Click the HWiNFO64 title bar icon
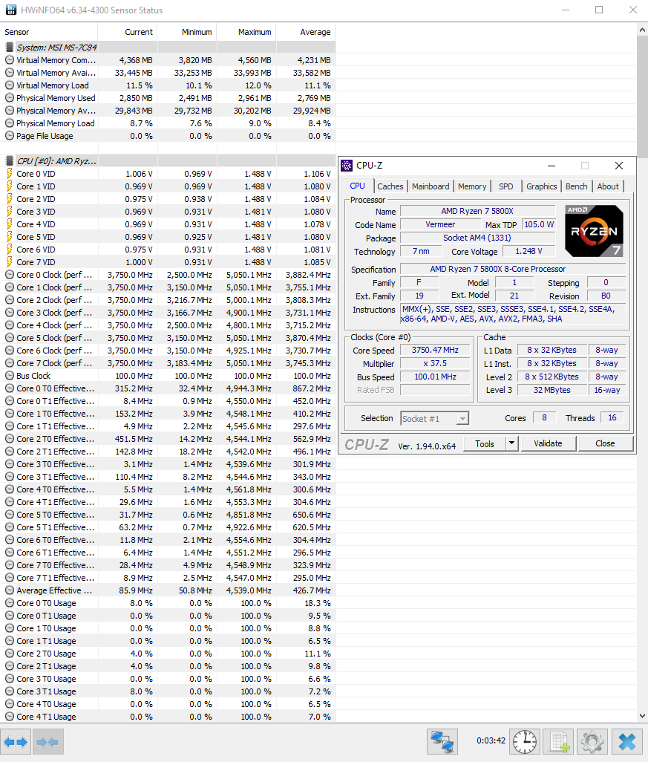The image size is (648, 762). (10, 10)
